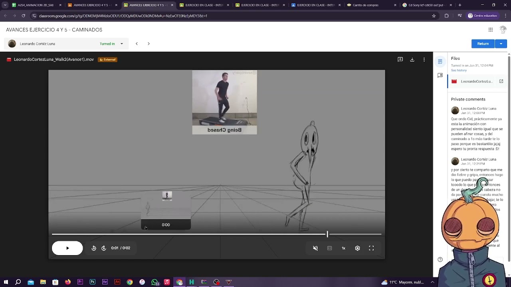This screenshot has height=287, width=511.
Task: Open Google apps grid
Action: (x=491, y=29)
